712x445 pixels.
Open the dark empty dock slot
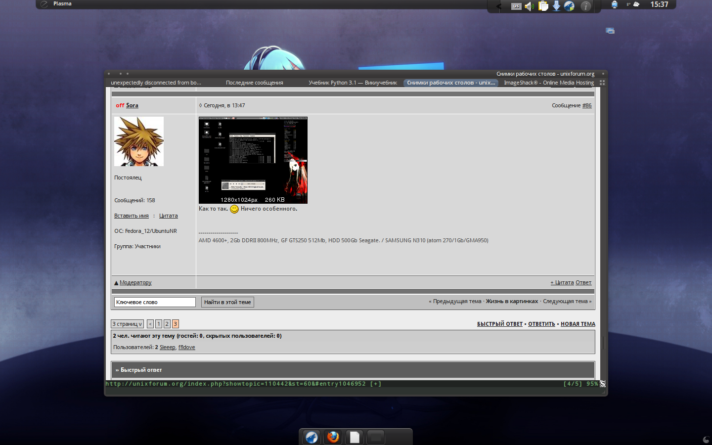(x=376, y=437)
